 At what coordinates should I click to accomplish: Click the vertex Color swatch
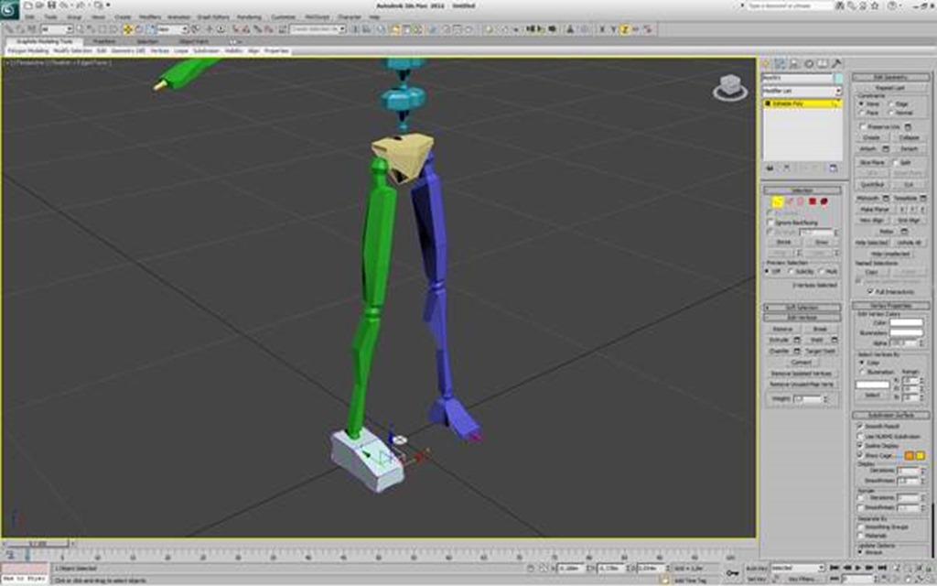(x=906, y=322)
